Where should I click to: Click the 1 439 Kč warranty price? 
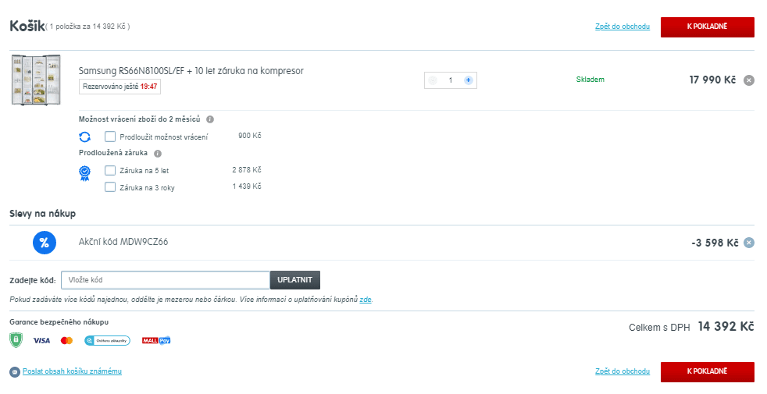point(247,186)
